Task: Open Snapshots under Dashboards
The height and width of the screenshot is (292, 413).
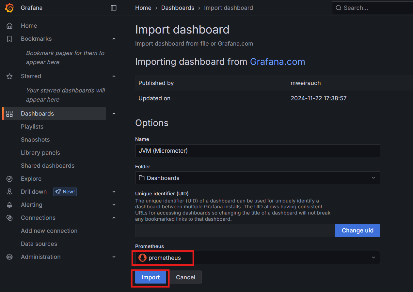Action: click(x=35, y=140)
